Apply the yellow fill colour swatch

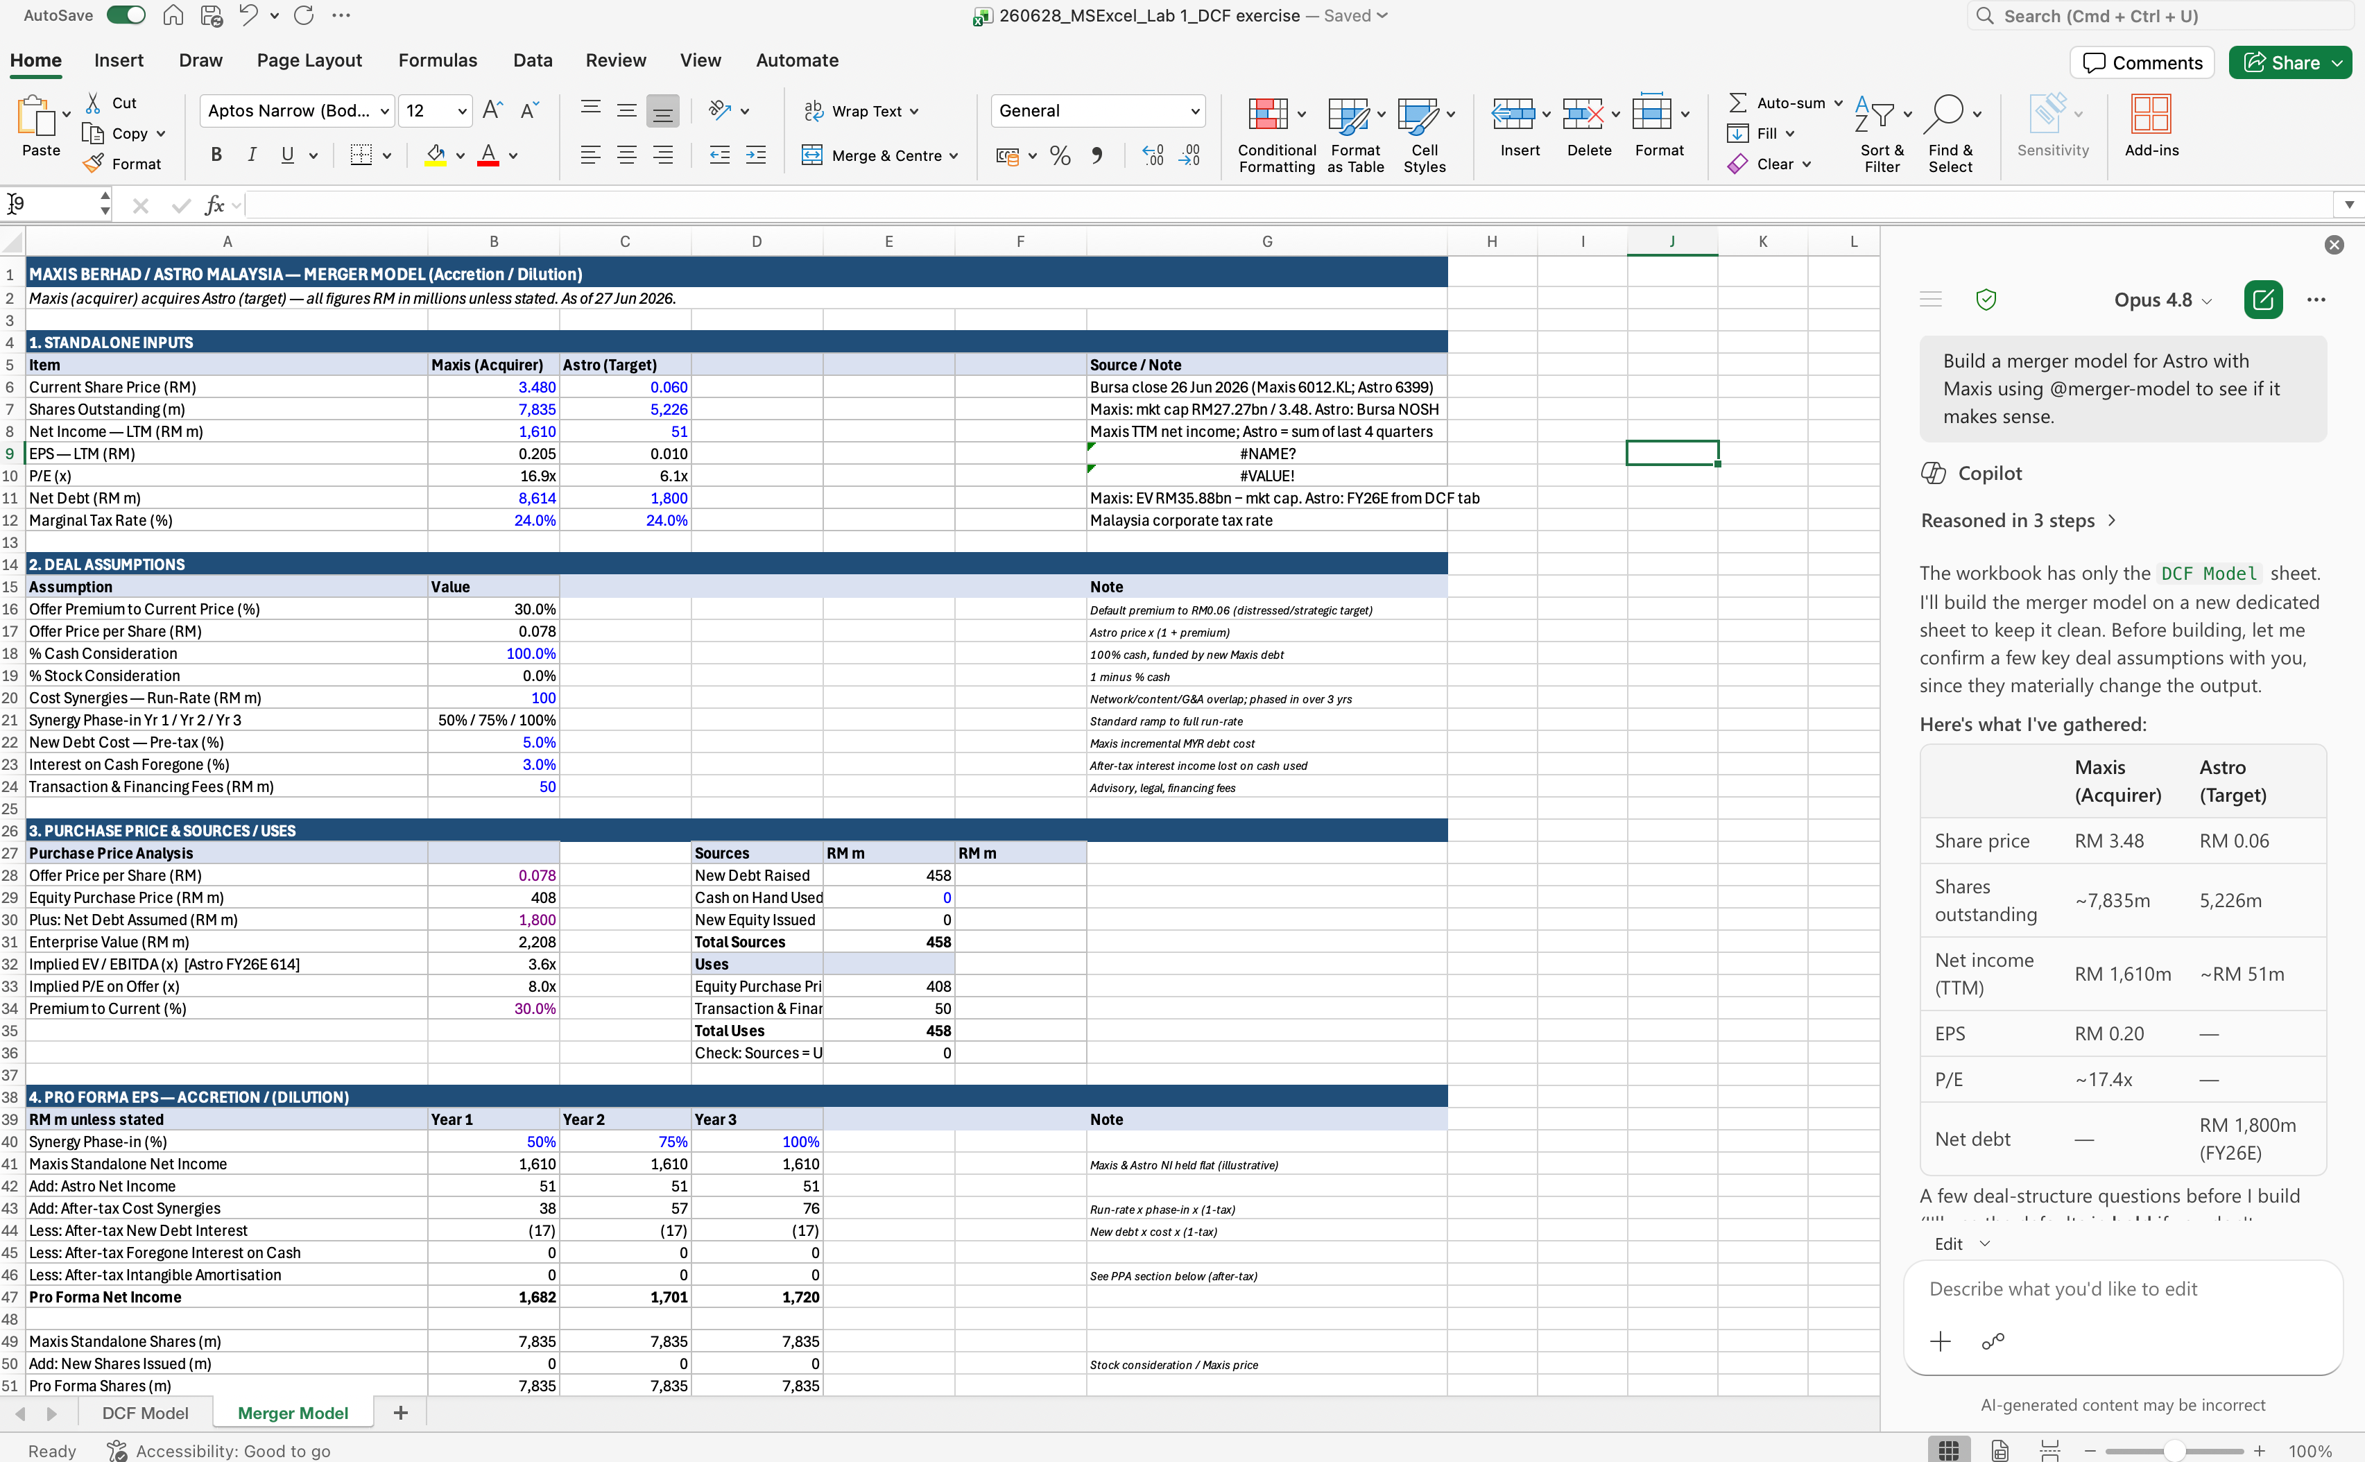pos(436,155)
